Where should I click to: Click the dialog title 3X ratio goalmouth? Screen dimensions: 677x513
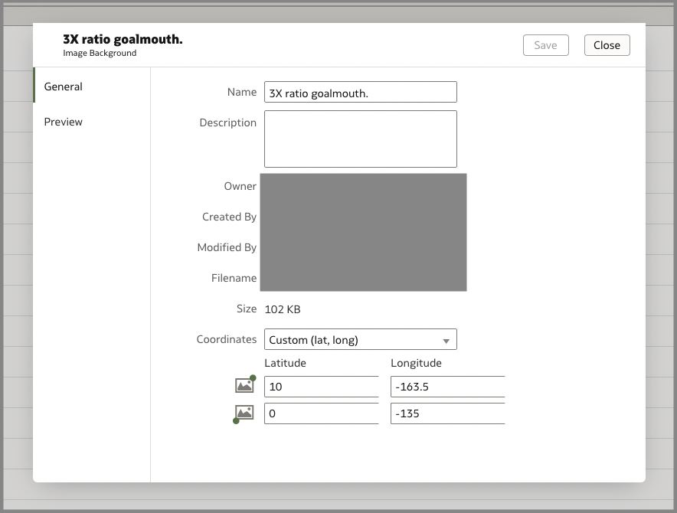[121, 39]
